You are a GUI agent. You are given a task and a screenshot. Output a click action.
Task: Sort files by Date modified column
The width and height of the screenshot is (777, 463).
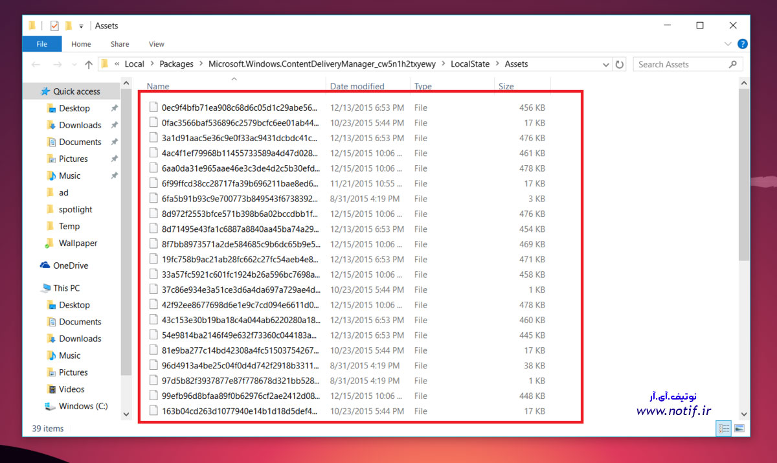coord(357,86)
